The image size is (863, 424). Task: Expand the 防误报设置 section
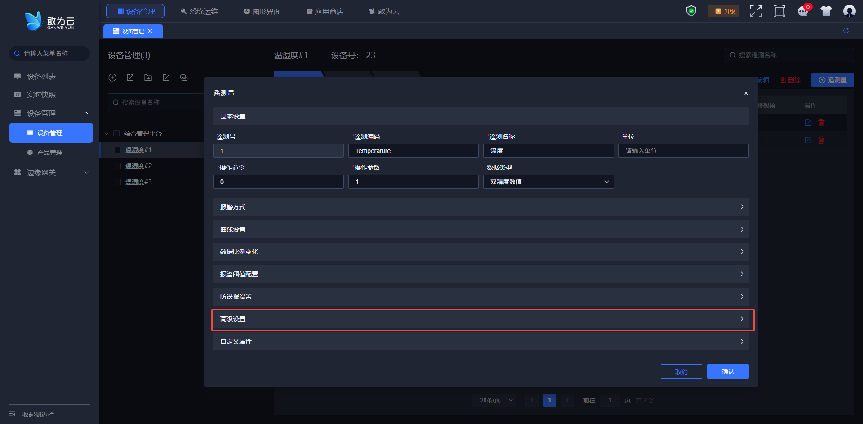[481, 297]
